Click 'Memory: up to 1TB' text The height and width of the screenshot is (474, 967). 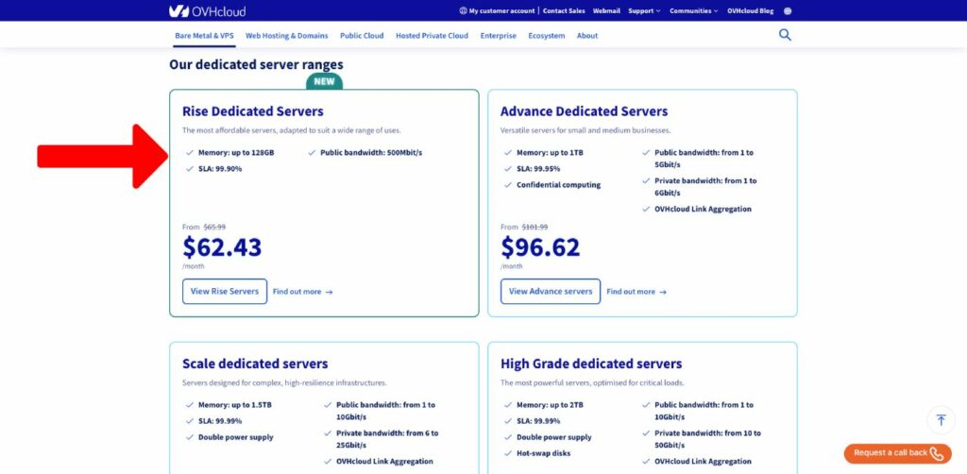[550, 153]
